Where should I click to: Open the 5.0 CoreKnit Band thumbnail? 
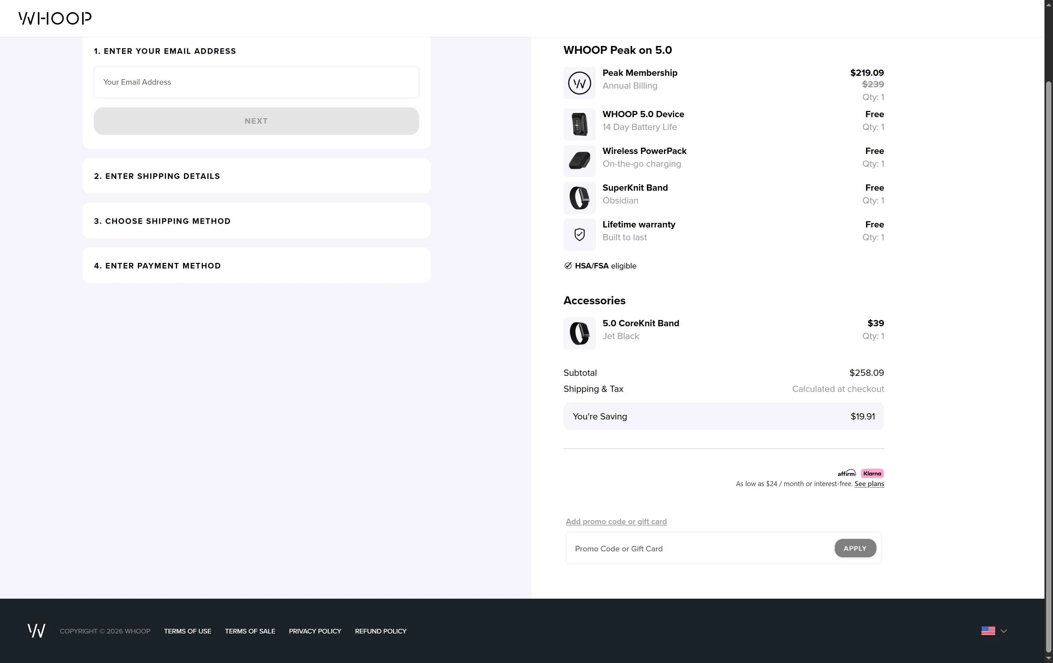579,333
